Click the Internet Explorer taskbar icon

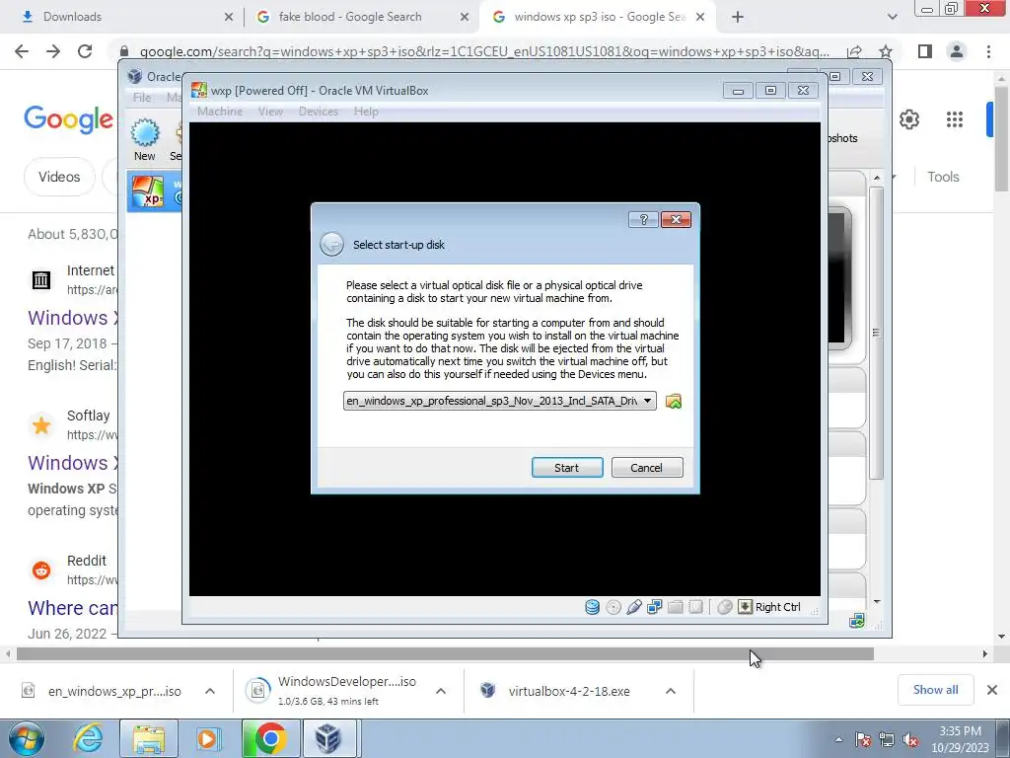pyautogui.click(x=88, y=738)
